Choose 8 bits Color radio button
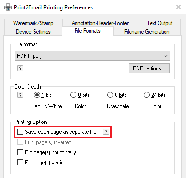Image resolution: width=186 pixels, height=178 pixels. tap(73, 95)
